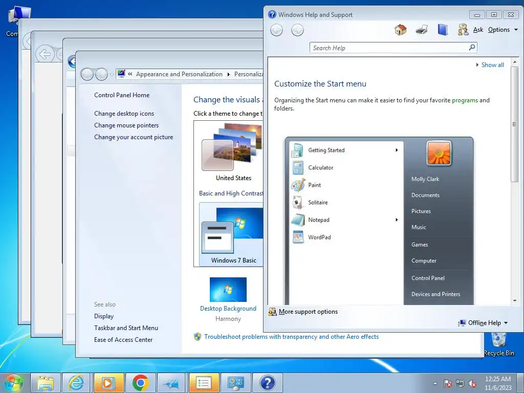This screenshot has width=524, height=393.
Task: Open Windows Media Player taskbar icon
Action: [x=108, y=383]
